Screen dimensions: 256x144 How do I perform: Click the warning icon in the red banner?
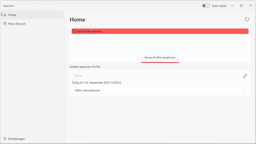coord(75,31)
